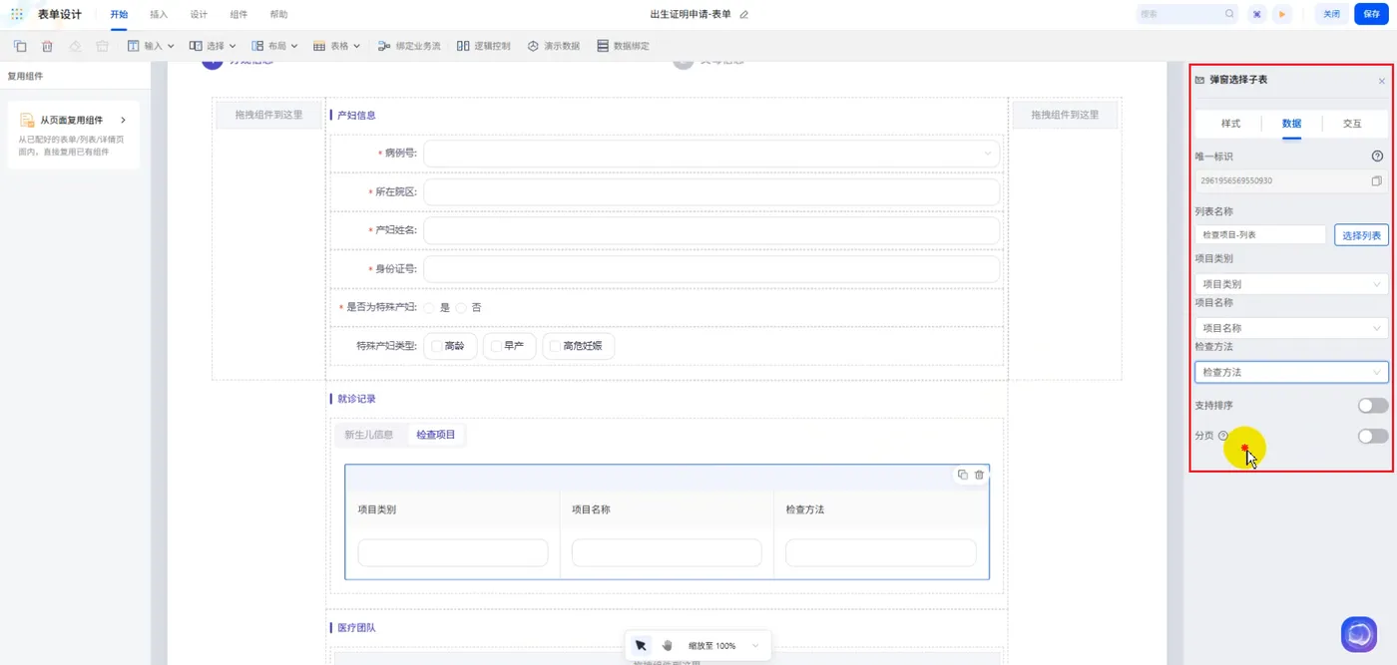Click the purple fullscreen preview icon
Image resolution: width=1397 pixels, height=665 pixels.
point(1257,14)
